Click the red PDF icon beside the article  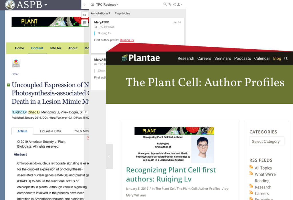(88, 138)
